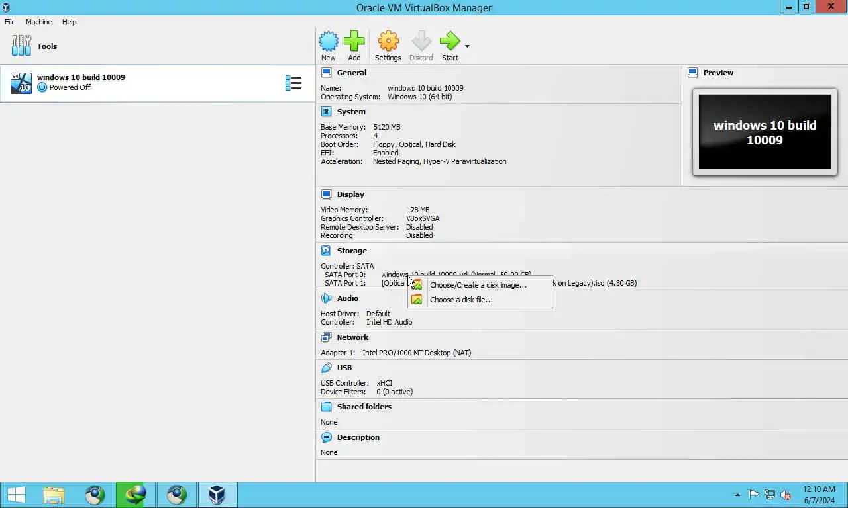Open the Description section header

(x=358, y=437)
